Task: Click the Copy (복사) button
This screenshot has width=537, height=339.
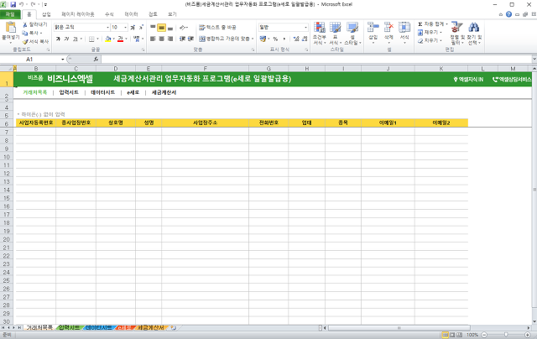Action: coord(32,33)
